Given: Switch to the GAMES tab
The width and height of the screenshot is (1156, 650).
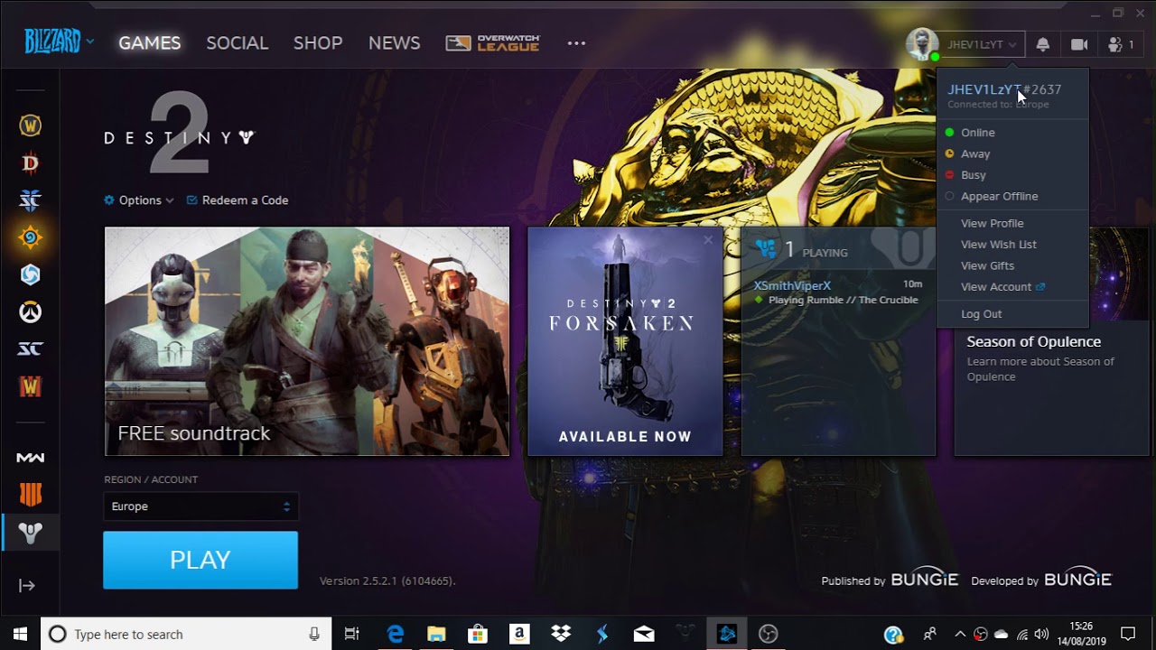Looking at the screenshot, I should (150, 43).
